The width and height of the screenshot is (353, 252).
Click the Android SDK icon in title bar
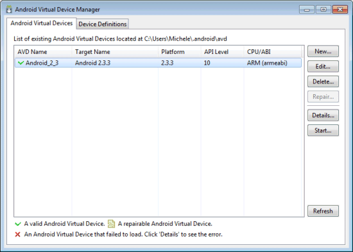tap(9, 9)
